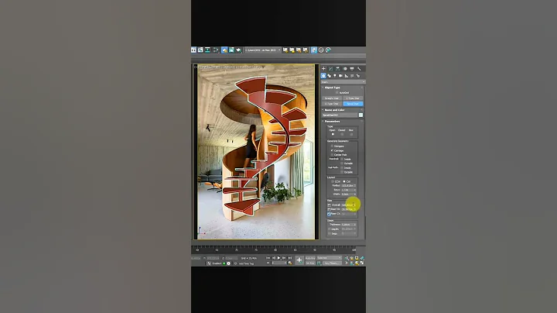Select the Helpers category icon

coord(346,76)
